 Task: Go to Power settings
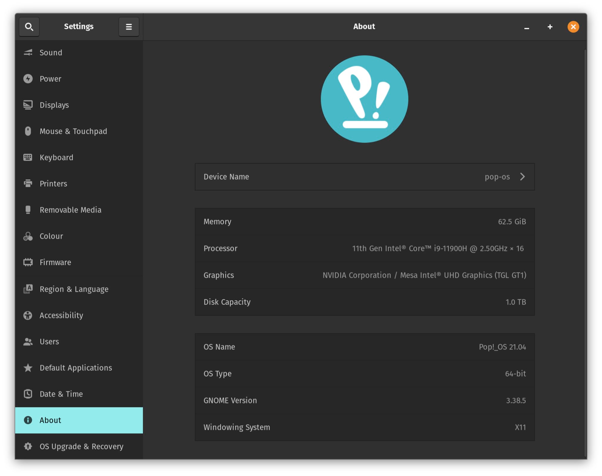click(x=79, y=79)
